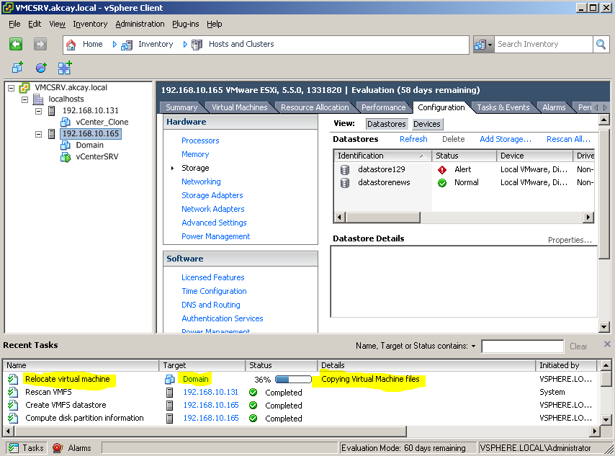The width and height of the screenshot is (615, 456).
Task: Click the VMCSRV.akcay.local vCenter icon
Action: tap(24, 87)
